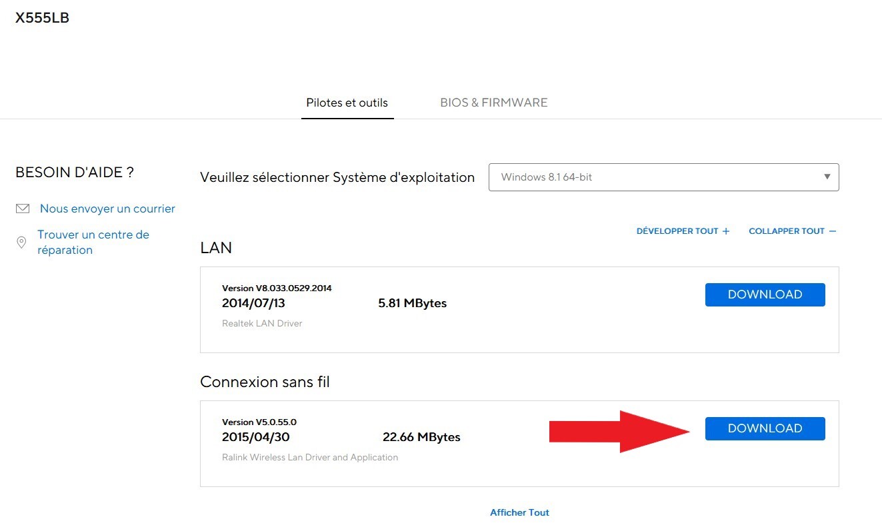The width and height of the screenshot is (882, 525).
Task: Click the Afficher Tout link
Action: click(519, 512)
